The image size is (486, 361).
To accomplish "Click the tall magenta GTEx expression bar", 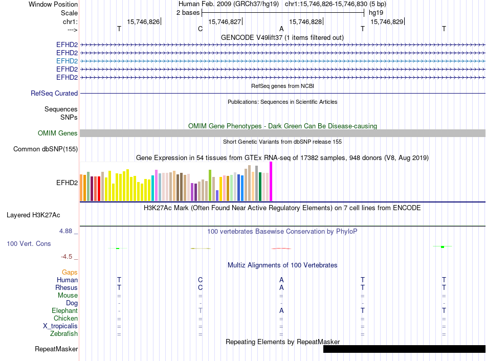I will pyautogui.click(x=271, y=182).
